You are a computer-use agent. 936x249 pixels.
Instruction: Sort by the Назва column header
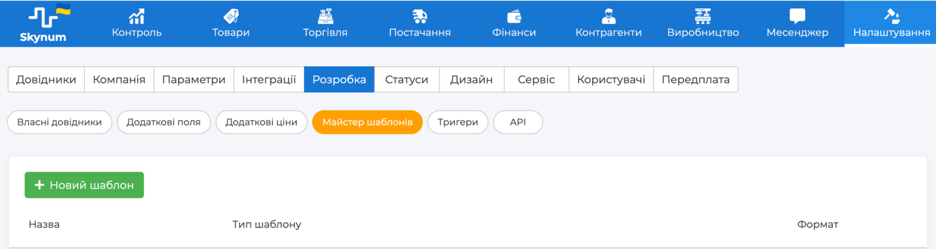pos(44,224)
